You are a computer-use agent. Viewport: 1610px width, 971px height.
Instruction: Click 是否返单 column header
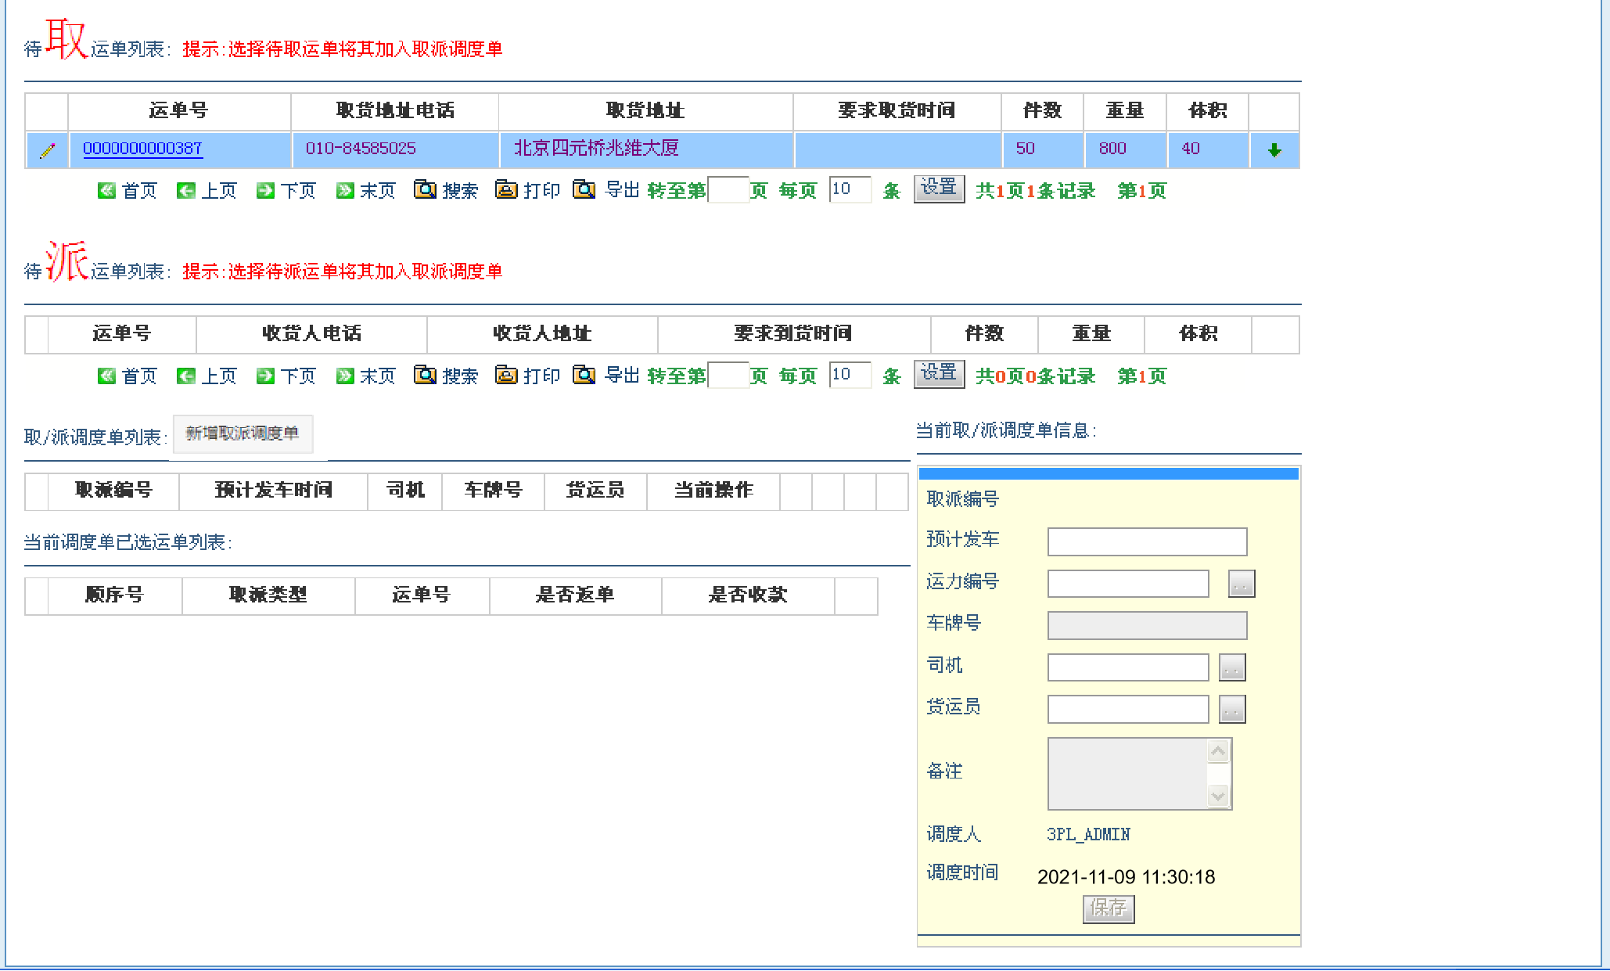[x=575, y=595]
